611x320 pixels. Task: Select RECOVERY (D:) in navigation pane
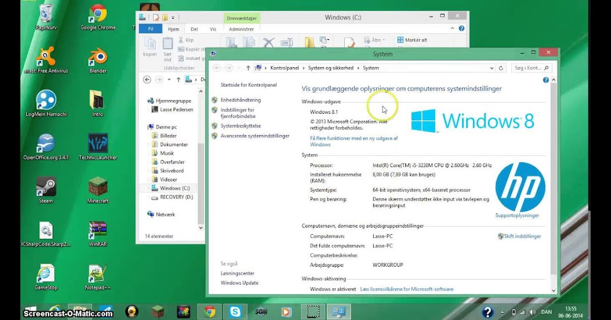pos(172,197)
